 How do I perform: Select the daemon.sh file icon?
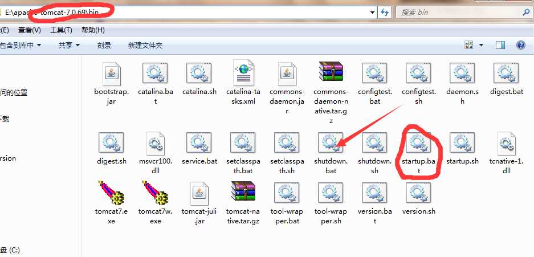(x=463, y=73)
